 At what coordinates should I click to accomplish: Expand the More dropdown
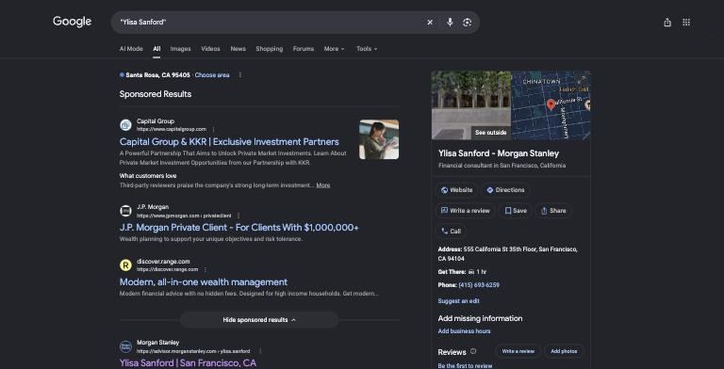[x=335, y=48]
